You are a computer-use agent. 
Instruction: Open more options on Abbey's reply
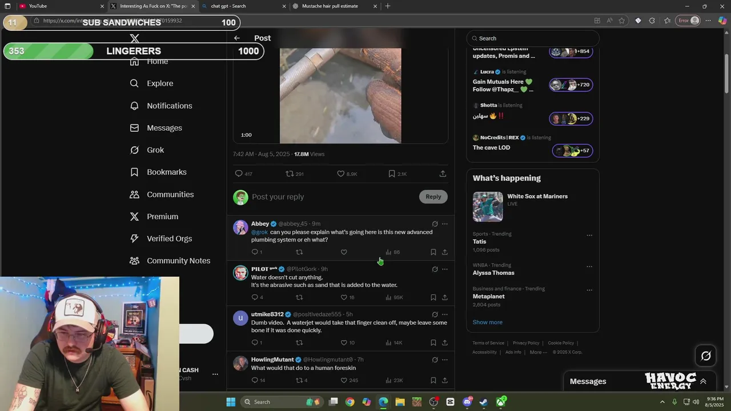click(x=445, y=224)
